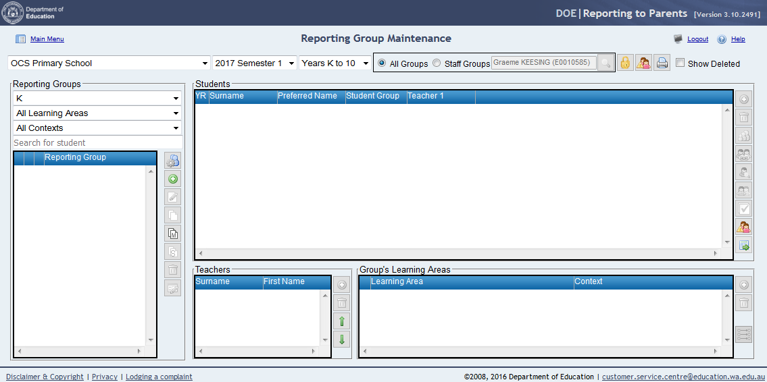Click the export list icon below Students buttons
The width and height of the screenshot is (767, 382).
(743, 246)
